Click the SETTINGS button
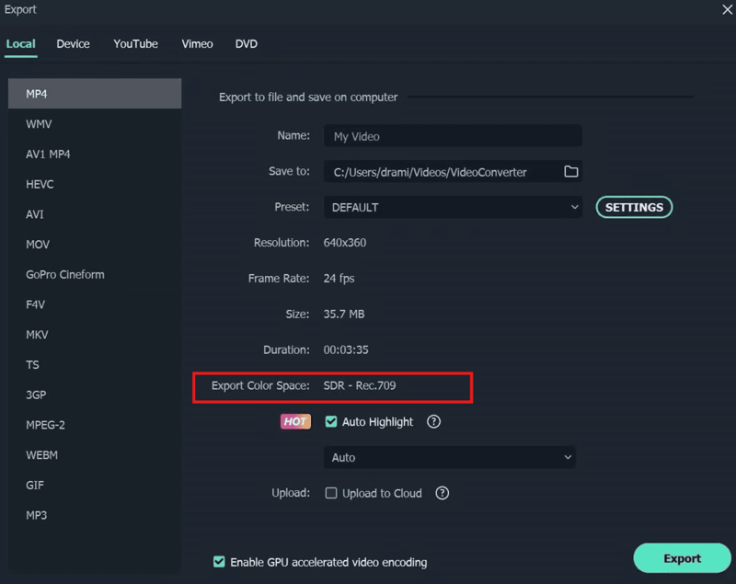The image size is (736, 584). click(x=634, y=207)
